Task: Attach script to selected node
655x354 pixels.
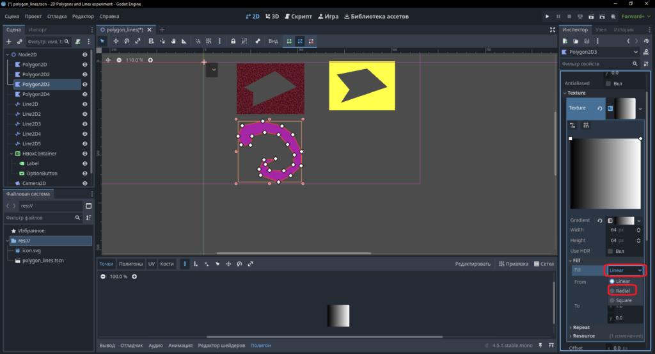Action: tap(77, 42)
